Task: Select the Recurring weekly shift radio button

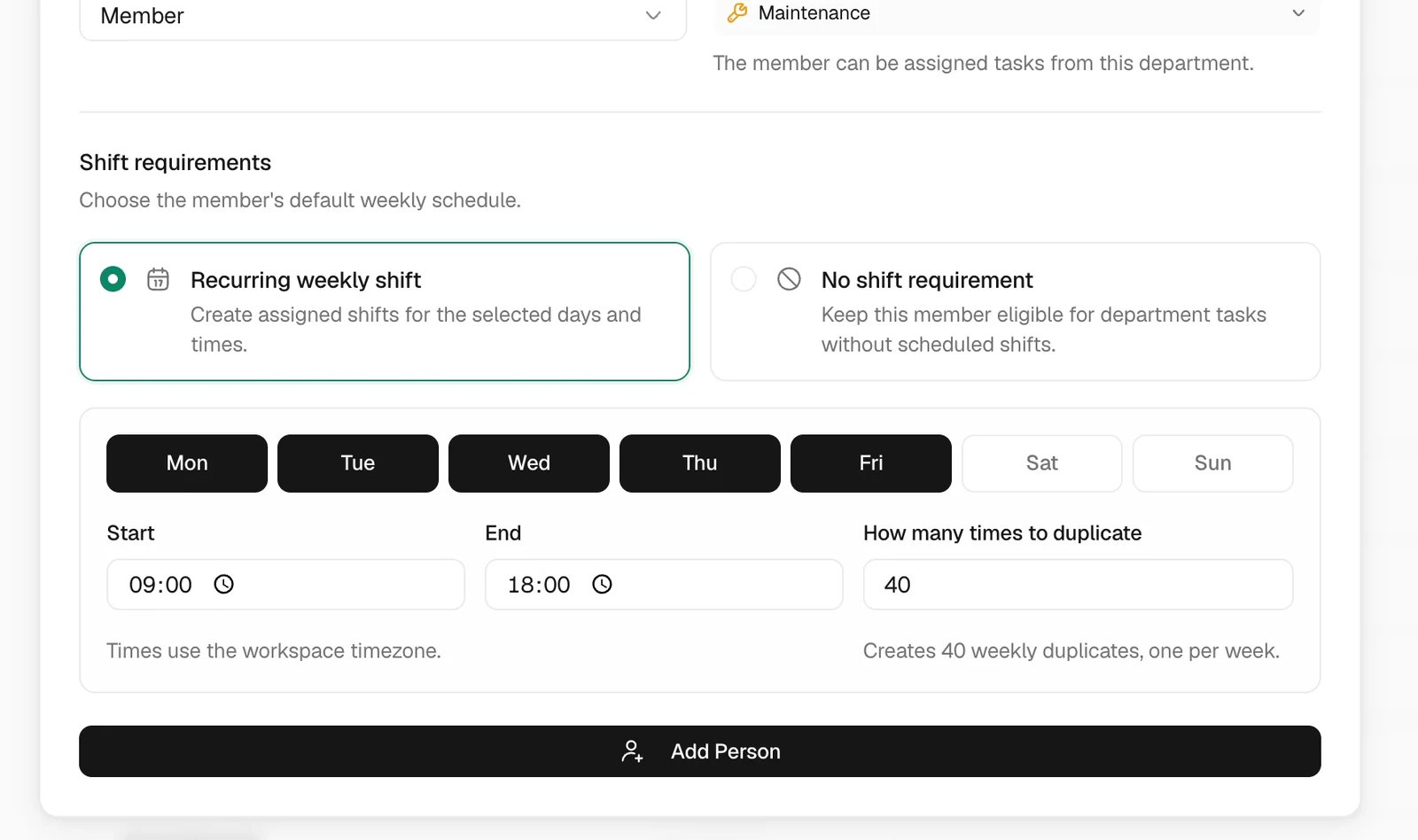Action: [113, 279]
